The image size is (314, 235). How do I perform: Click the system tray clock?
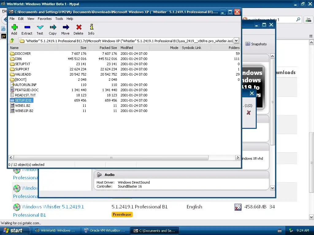[x=303, y=230]
